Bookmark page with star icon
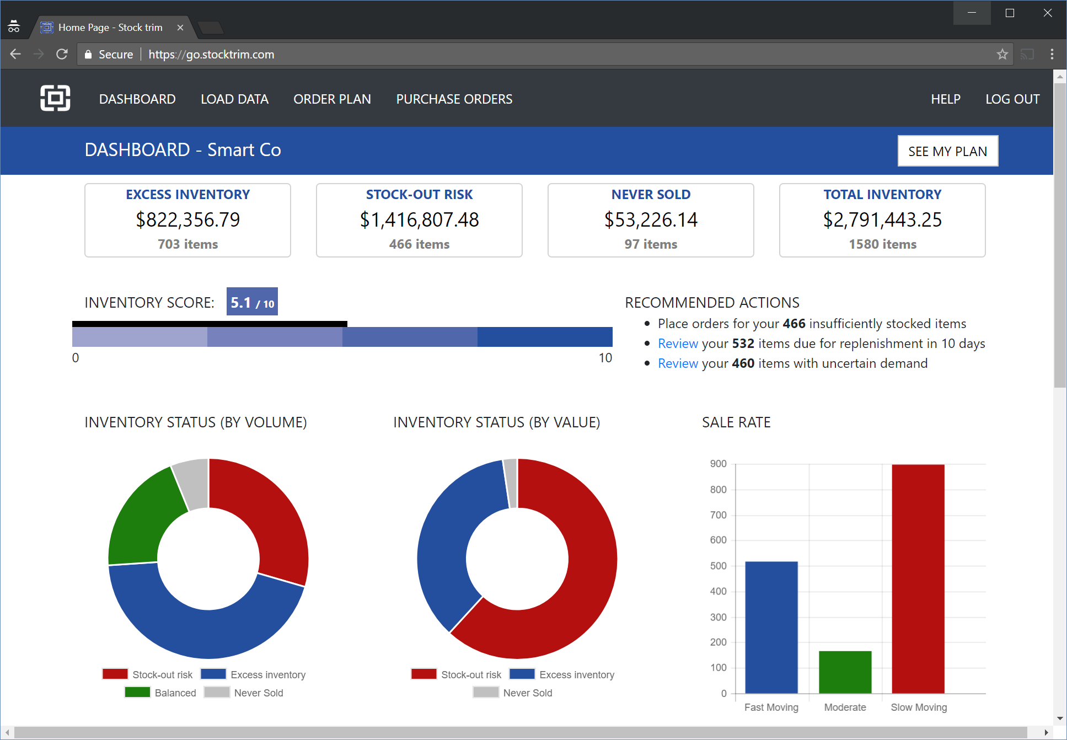This screenshot has height=740, width=1067. point(1002,54)
